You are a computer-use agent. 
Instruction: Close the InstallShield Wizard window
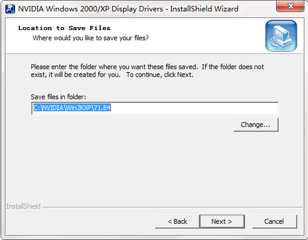[x=290, y=6]
